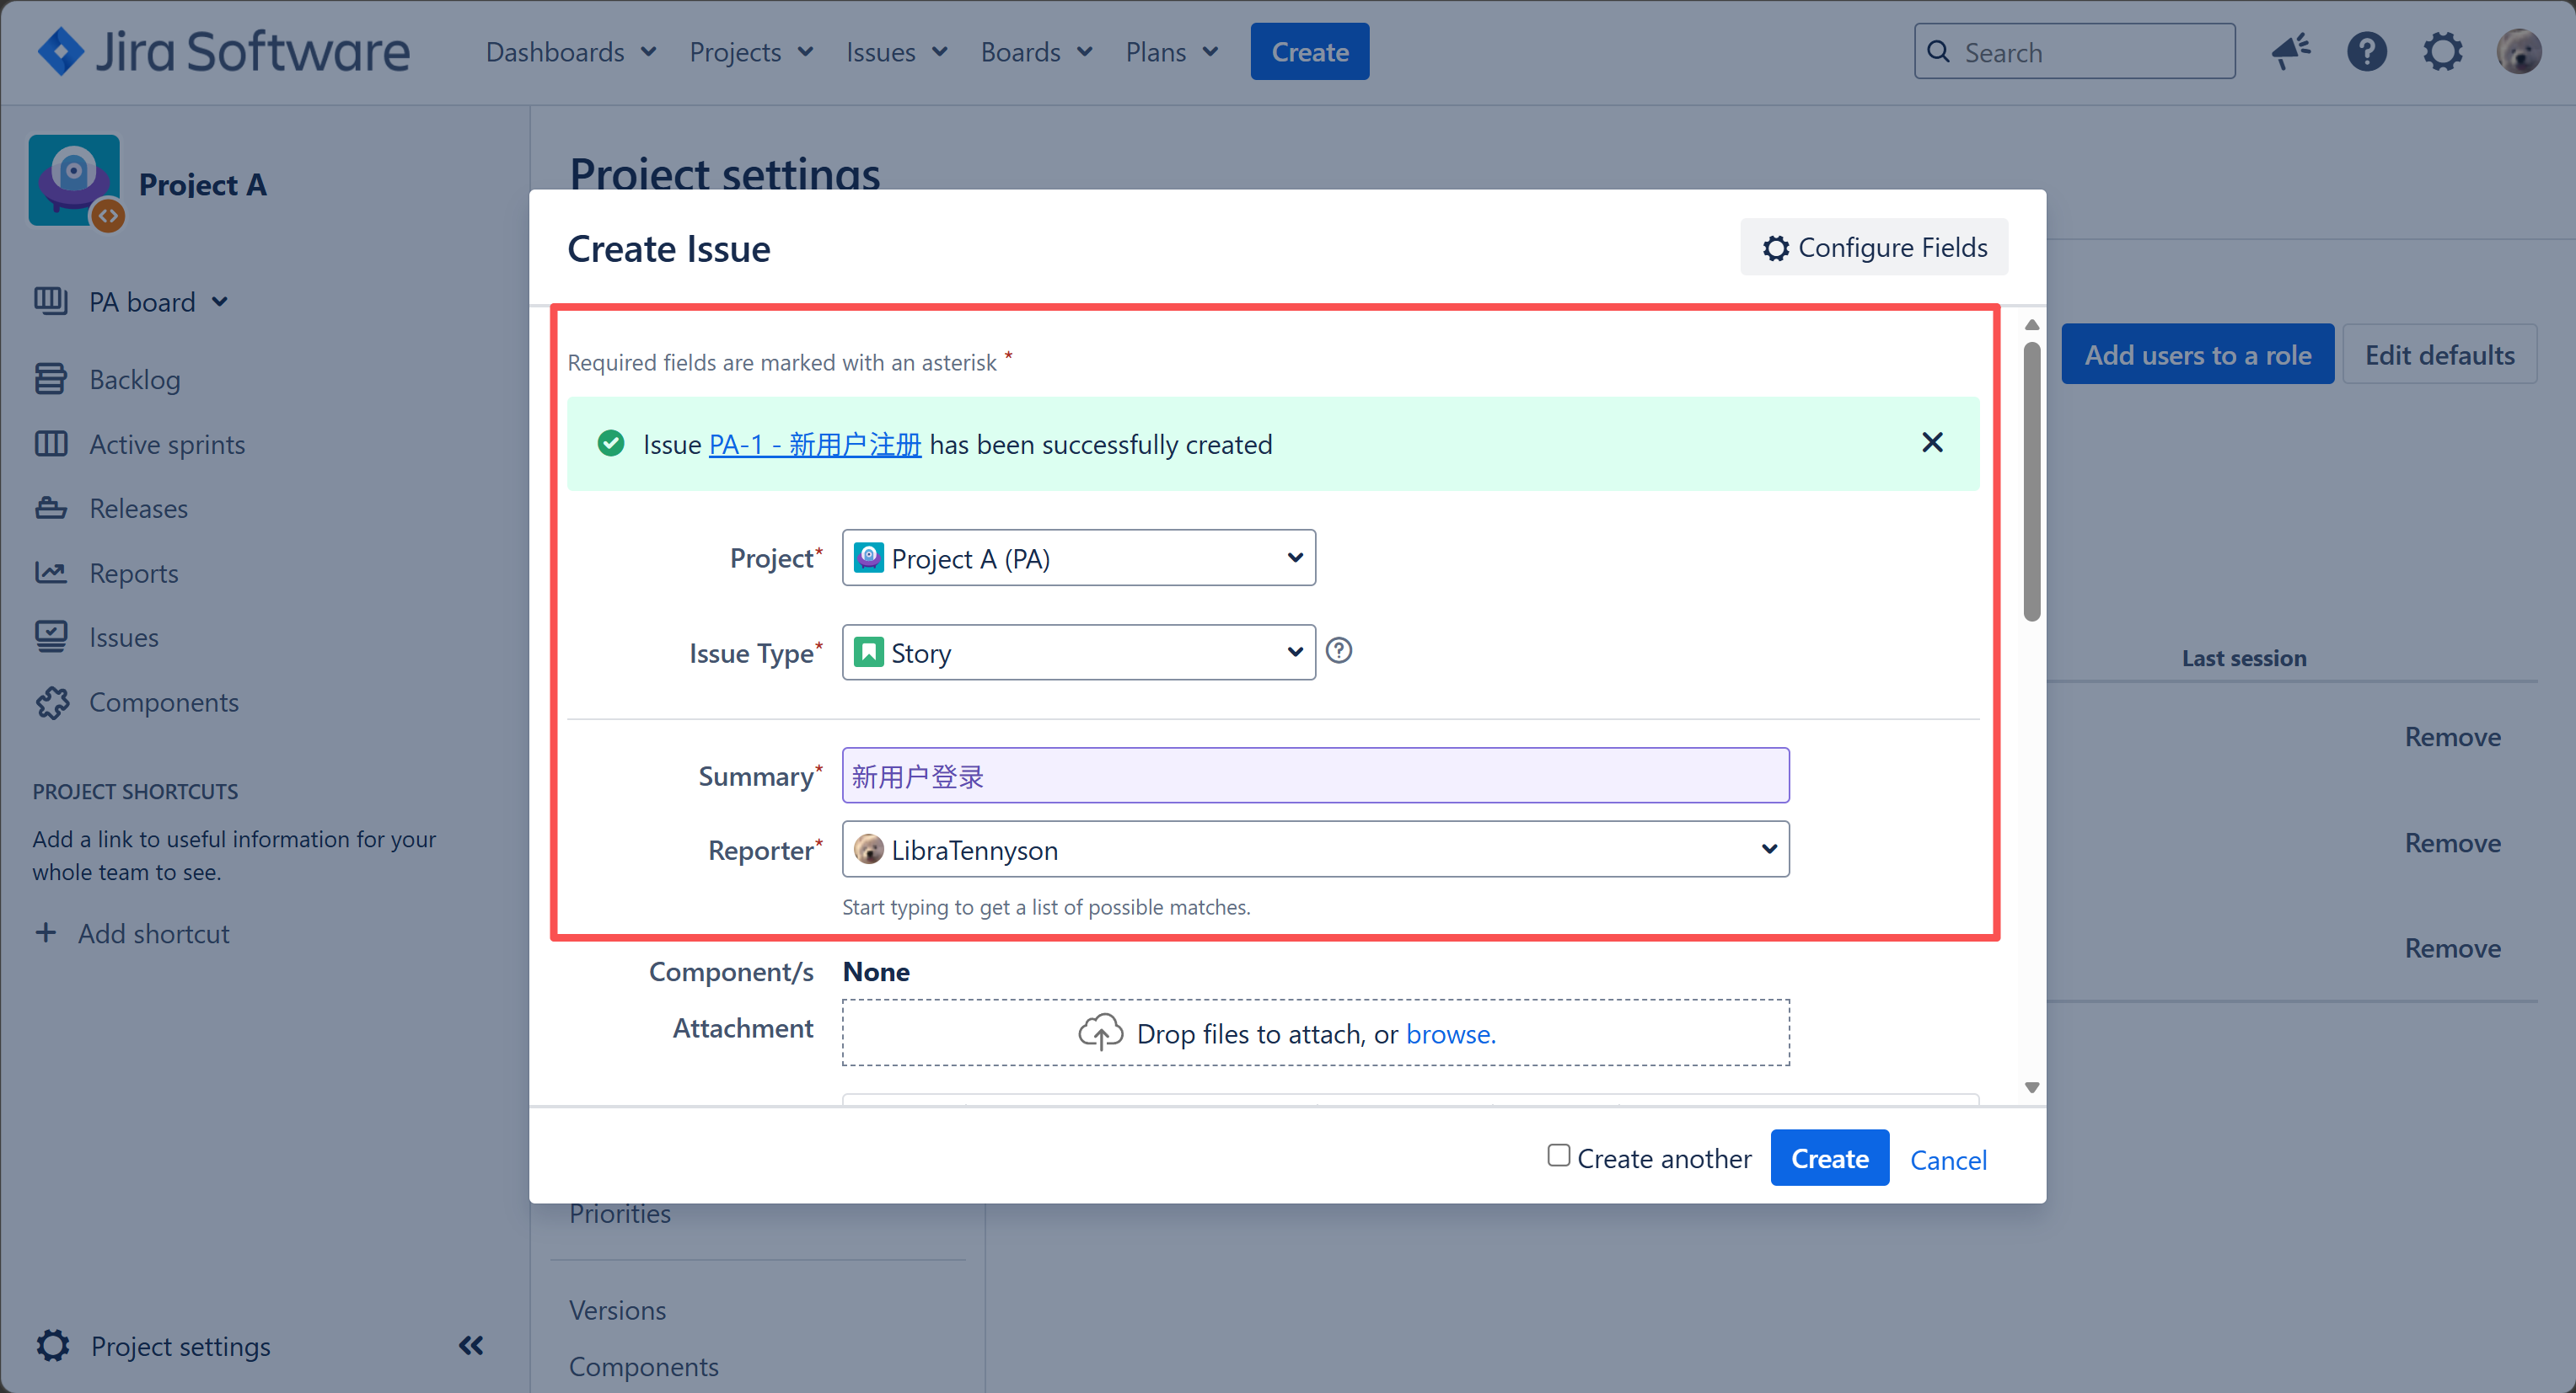Viewport: 2576px width, 1393px height.
Task: Click the dialog's vertical scrollbar
Action: pos(2031,482)
